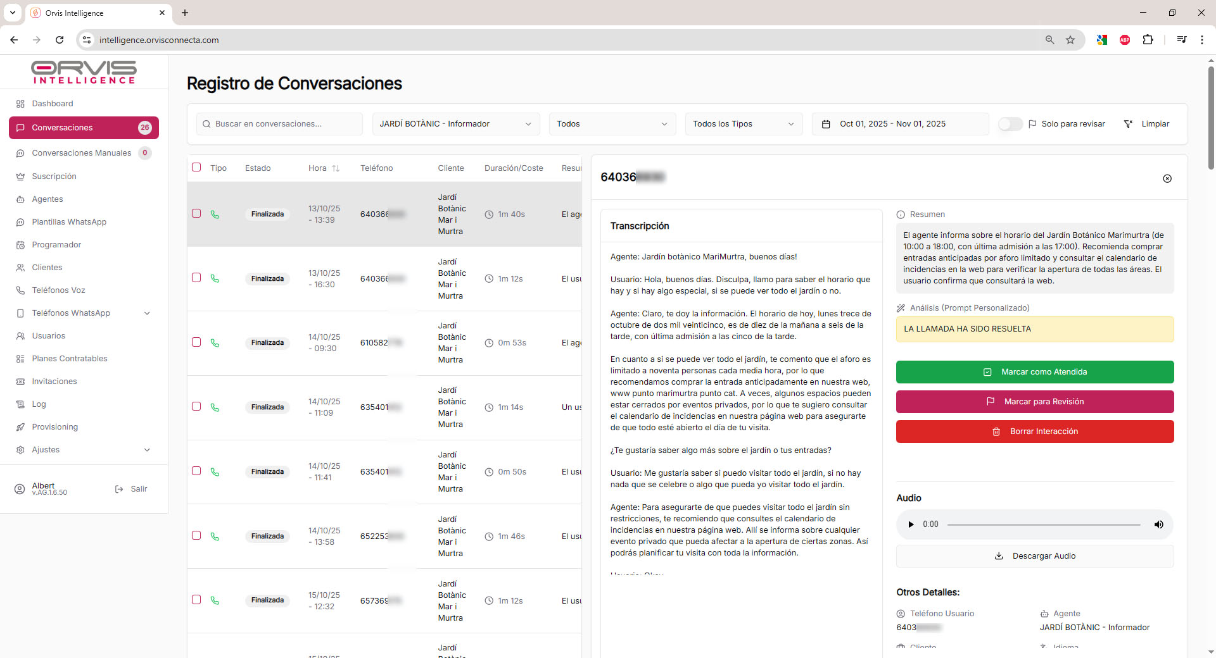Open the JARDÍ BOTÀNIC - Informador dropdown
The height and width of the screenshot is (658, 1216).
pos(455,124)
